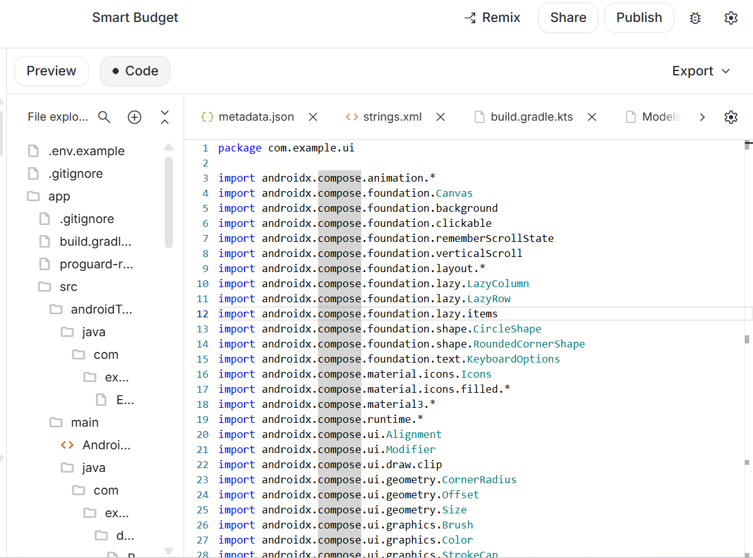The image size is (753, 558).
Task: Open the build.gradl... file in tree
Action: pyautogui.click(x=85, y=241)
